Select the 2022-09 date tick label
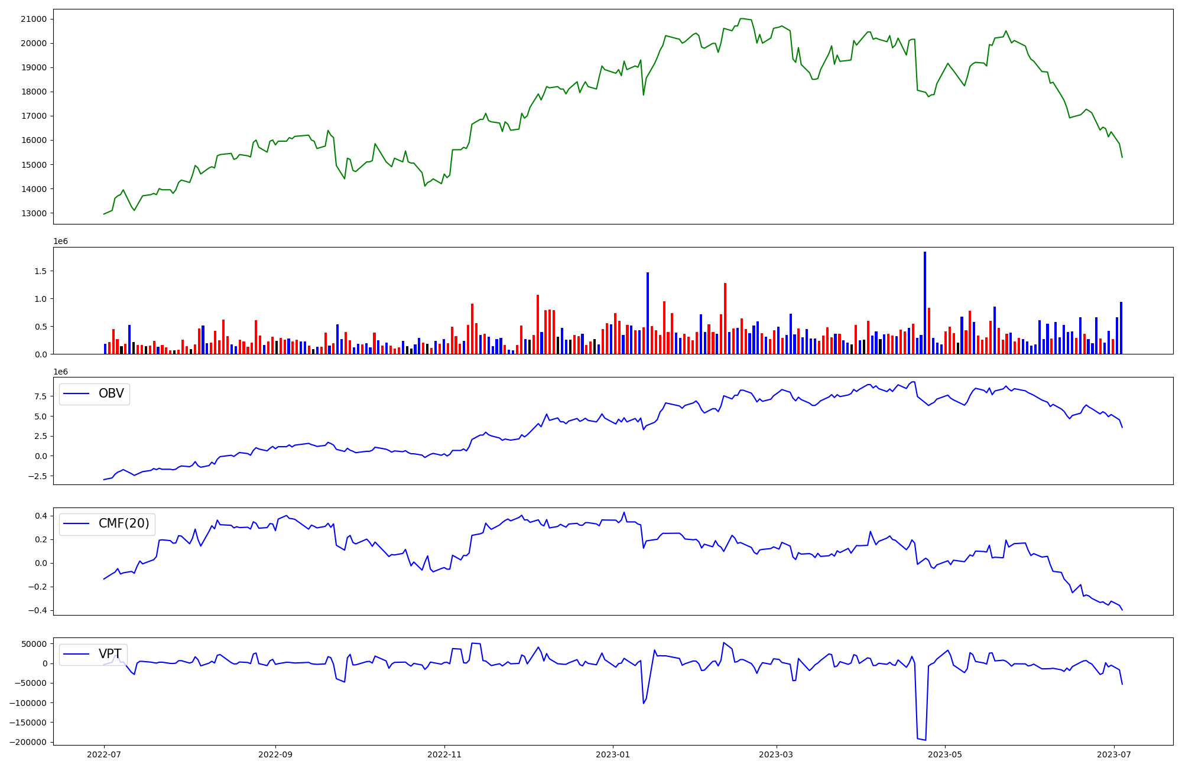1182x768 pixels. [275, 754]
